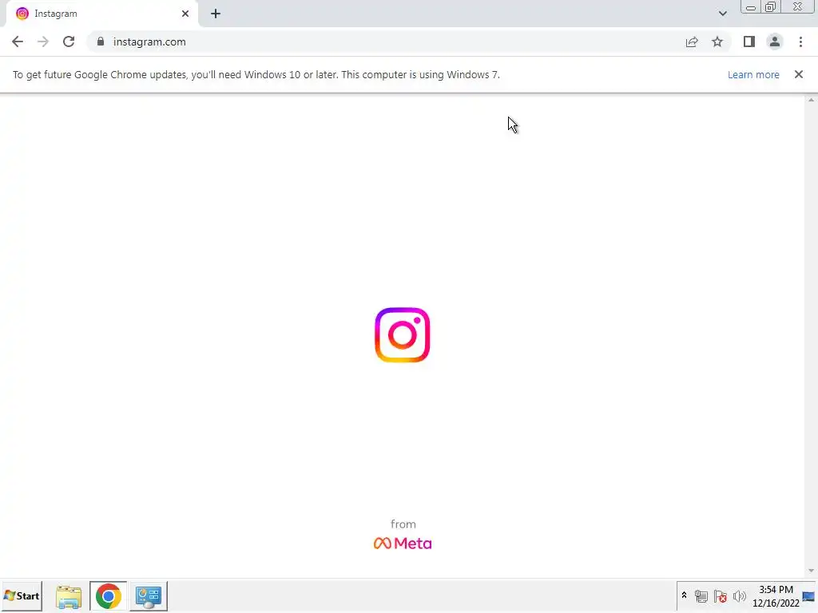Click the Instagram logo in page center
Image resolution: width=818 pixels, height=613 pixels.
pyautogui.click(x=403, y=334)
